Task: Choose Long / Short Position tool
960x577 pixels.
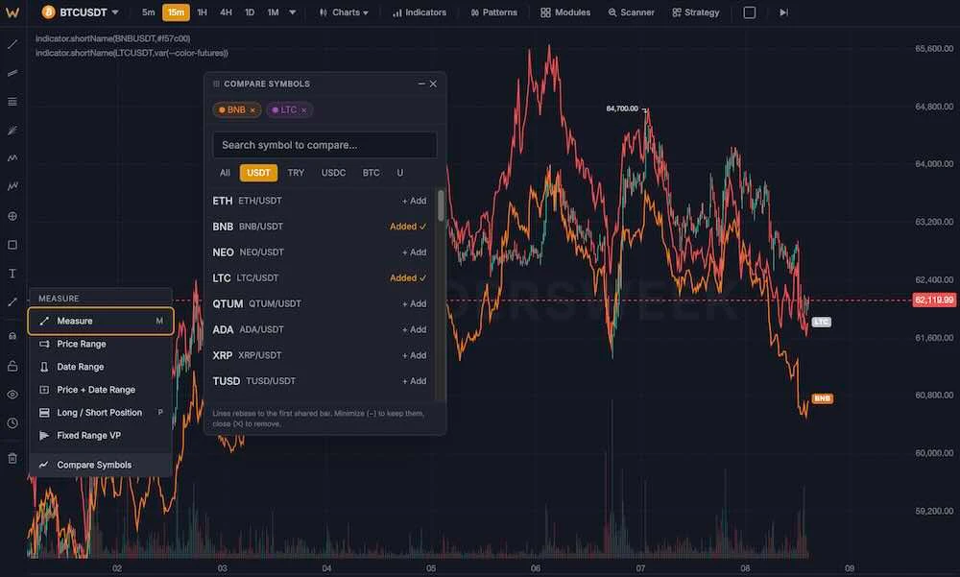Action: click(101, 413)
